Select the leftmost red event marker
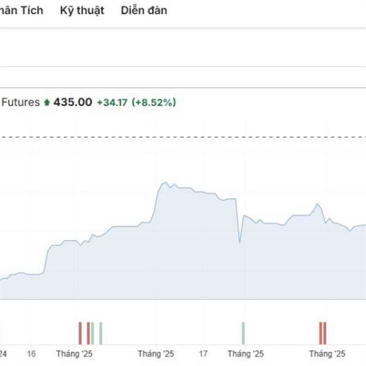366x366 pixels. pos(81,333)
